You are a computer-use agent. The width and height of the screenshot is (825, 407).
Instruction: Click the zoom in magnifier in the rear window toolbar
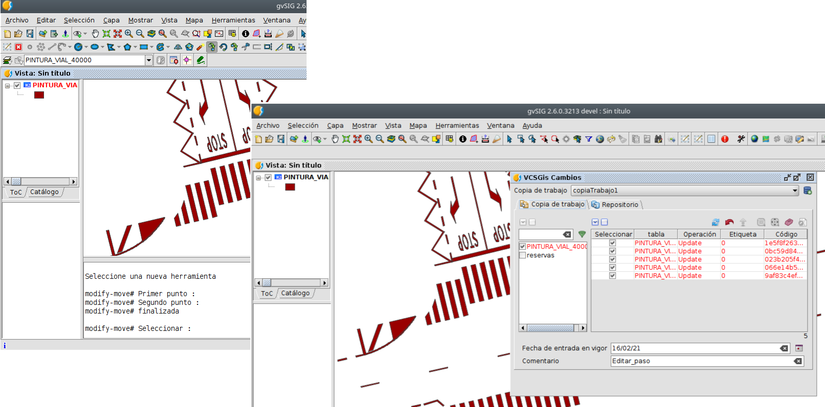tap(129, 34)
